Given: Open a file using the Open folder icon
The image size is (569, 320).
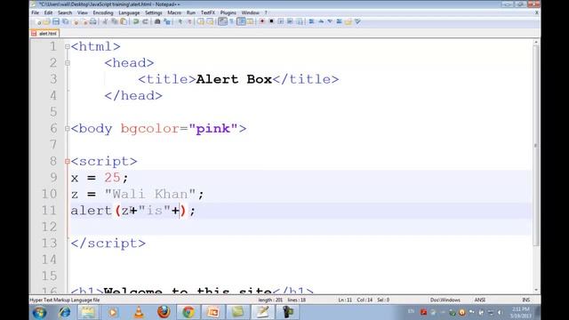Looking at the screenshot, I should pyautogui.click(x=47, y=21).
